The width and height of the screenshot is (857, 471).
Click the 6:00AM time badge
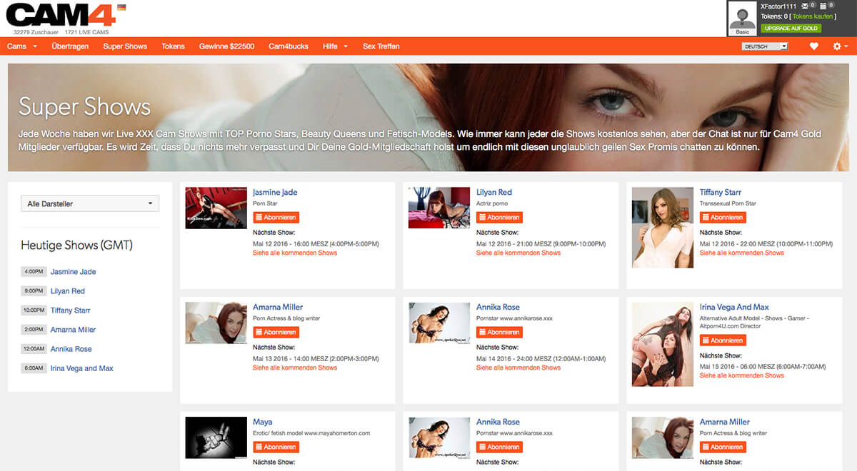pyautogui.click(x=34, y=368)
